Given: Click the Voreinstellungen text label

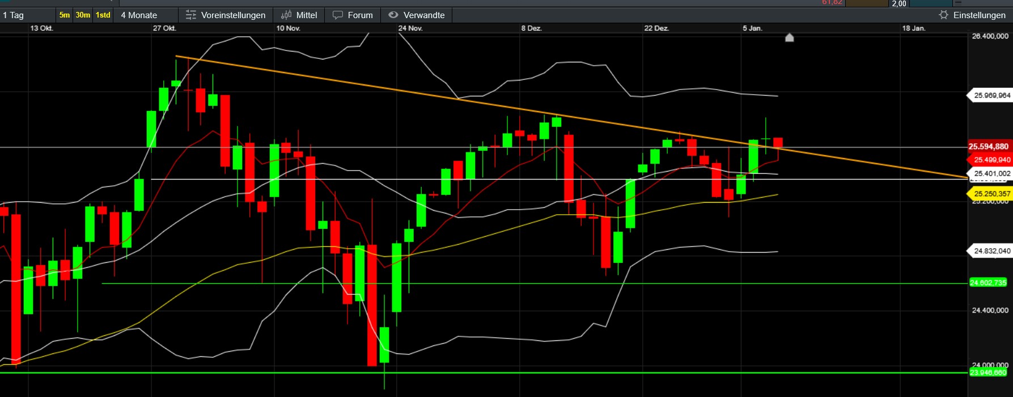Looking at the screenshot, I should 233,15.
